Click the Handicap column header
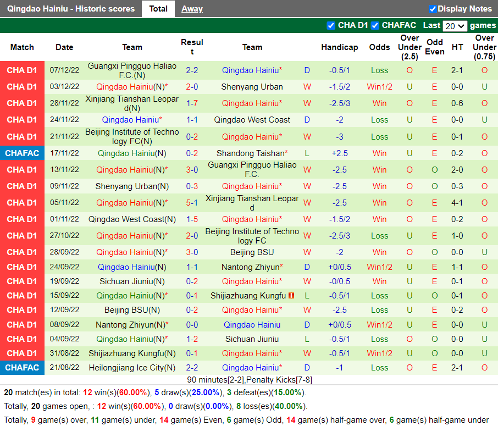Viewport: 498px width, 426px height. point(340,47)
